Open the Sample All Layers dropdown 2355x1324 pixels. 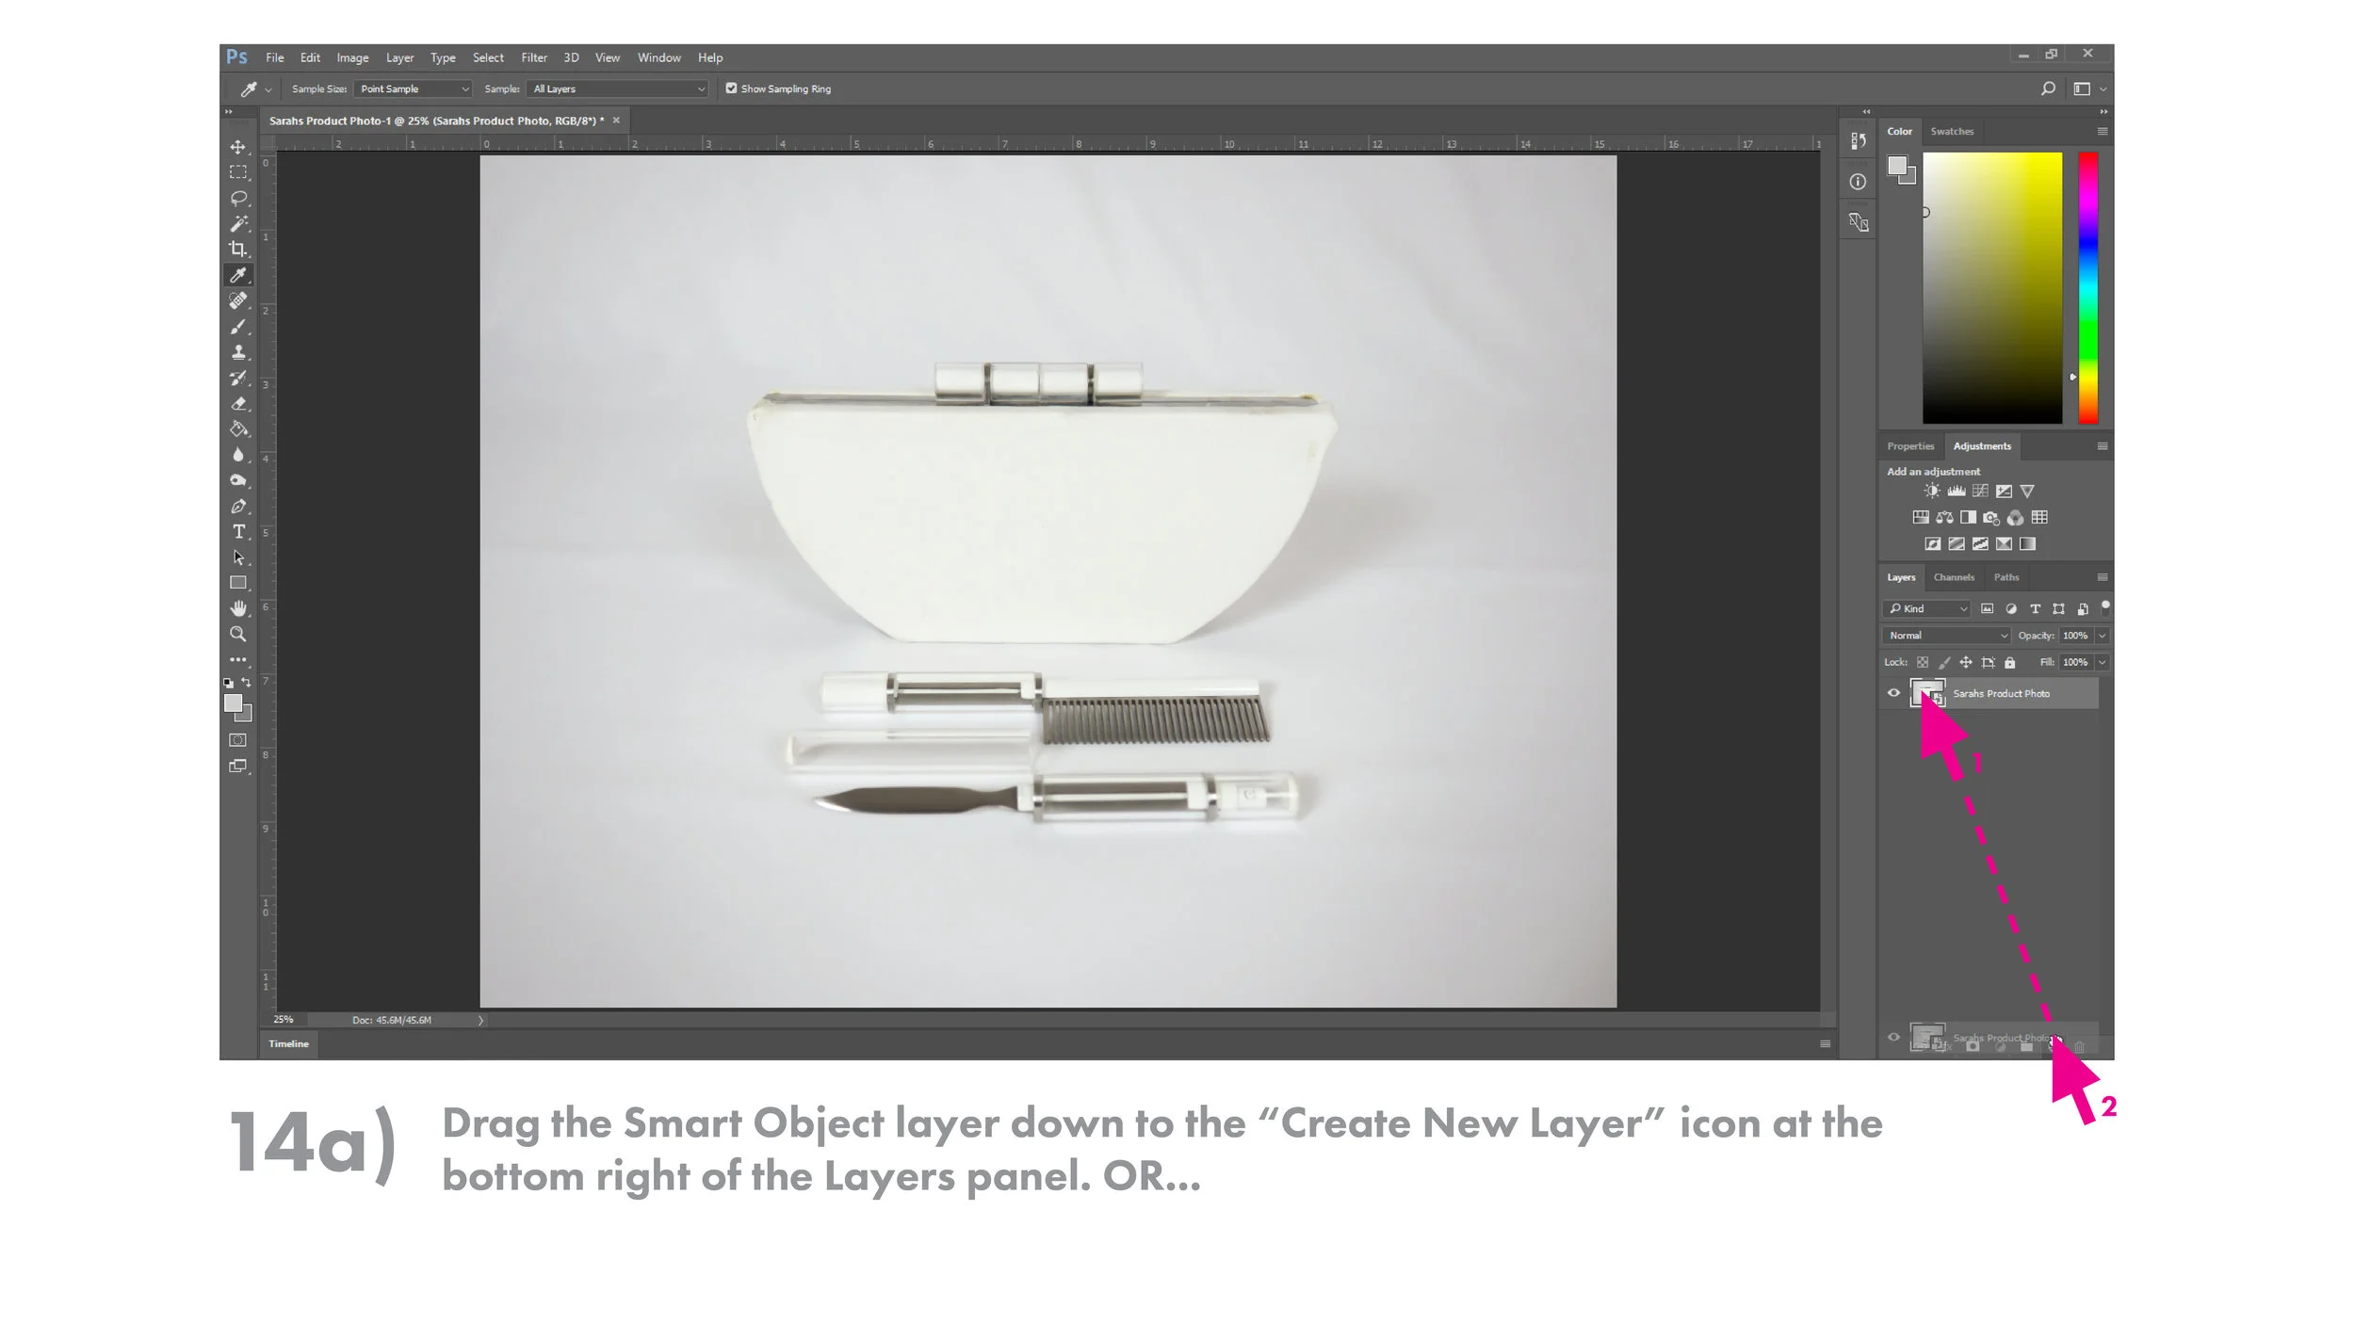tap(617, 89)
